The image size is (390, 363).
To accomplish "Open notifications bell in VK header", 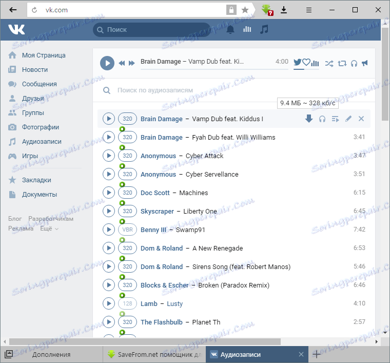I will [230, 30].
